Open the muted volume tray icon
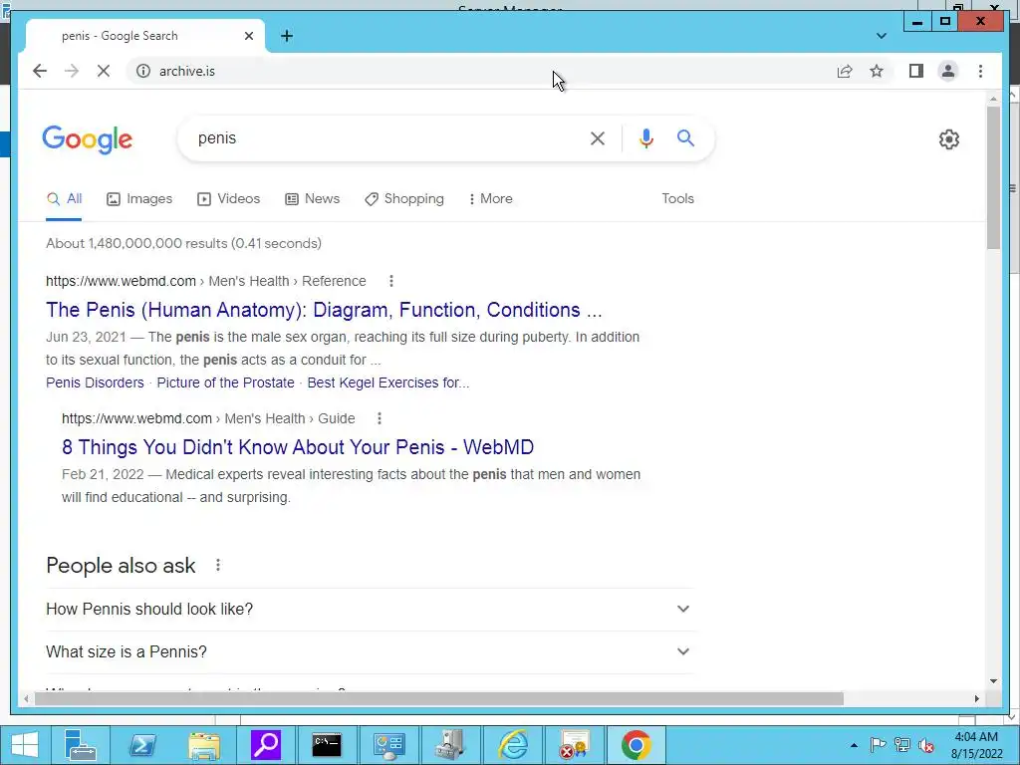 [x=926, y=745]
